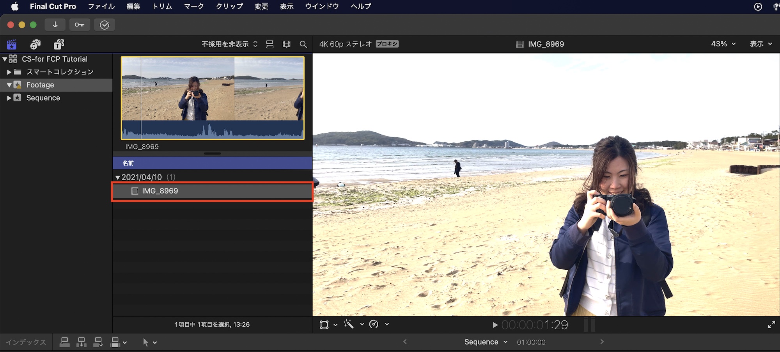Open the Titles and Generators sidebar
The image size is (780, 352).
coord(59,44)
